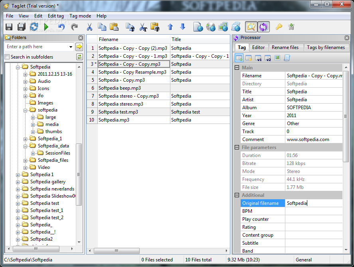
Task: Open the path combo box dropdown arrow
Action: (71, 47)
